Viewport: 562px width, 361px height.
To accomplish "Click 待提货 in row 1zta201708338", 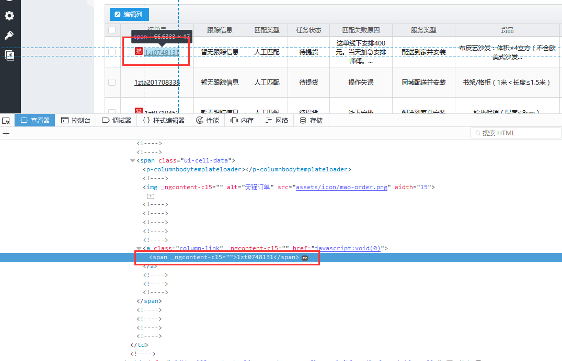I will coord(308,83).
